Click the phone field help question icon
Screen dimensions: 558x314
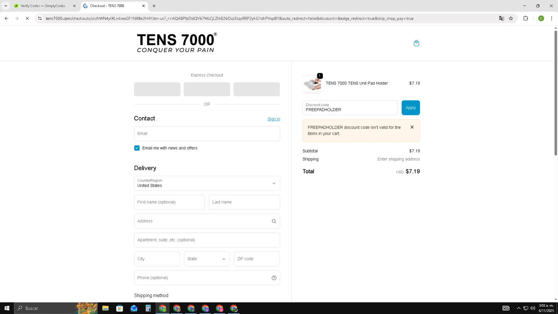click(274, 278)
